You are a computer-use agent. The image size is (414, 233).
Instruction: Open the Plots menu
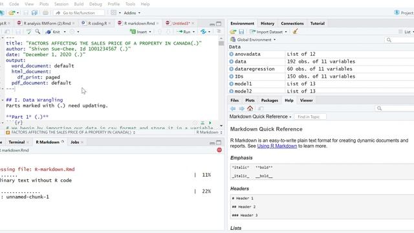click(x=44, y=4)
